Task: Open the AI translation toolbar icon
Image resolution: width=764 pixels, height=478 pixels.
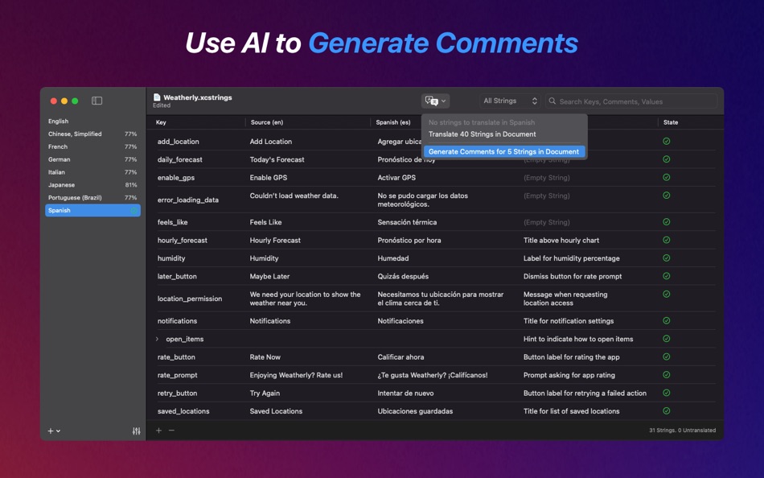Action: (x=431, y=101)
